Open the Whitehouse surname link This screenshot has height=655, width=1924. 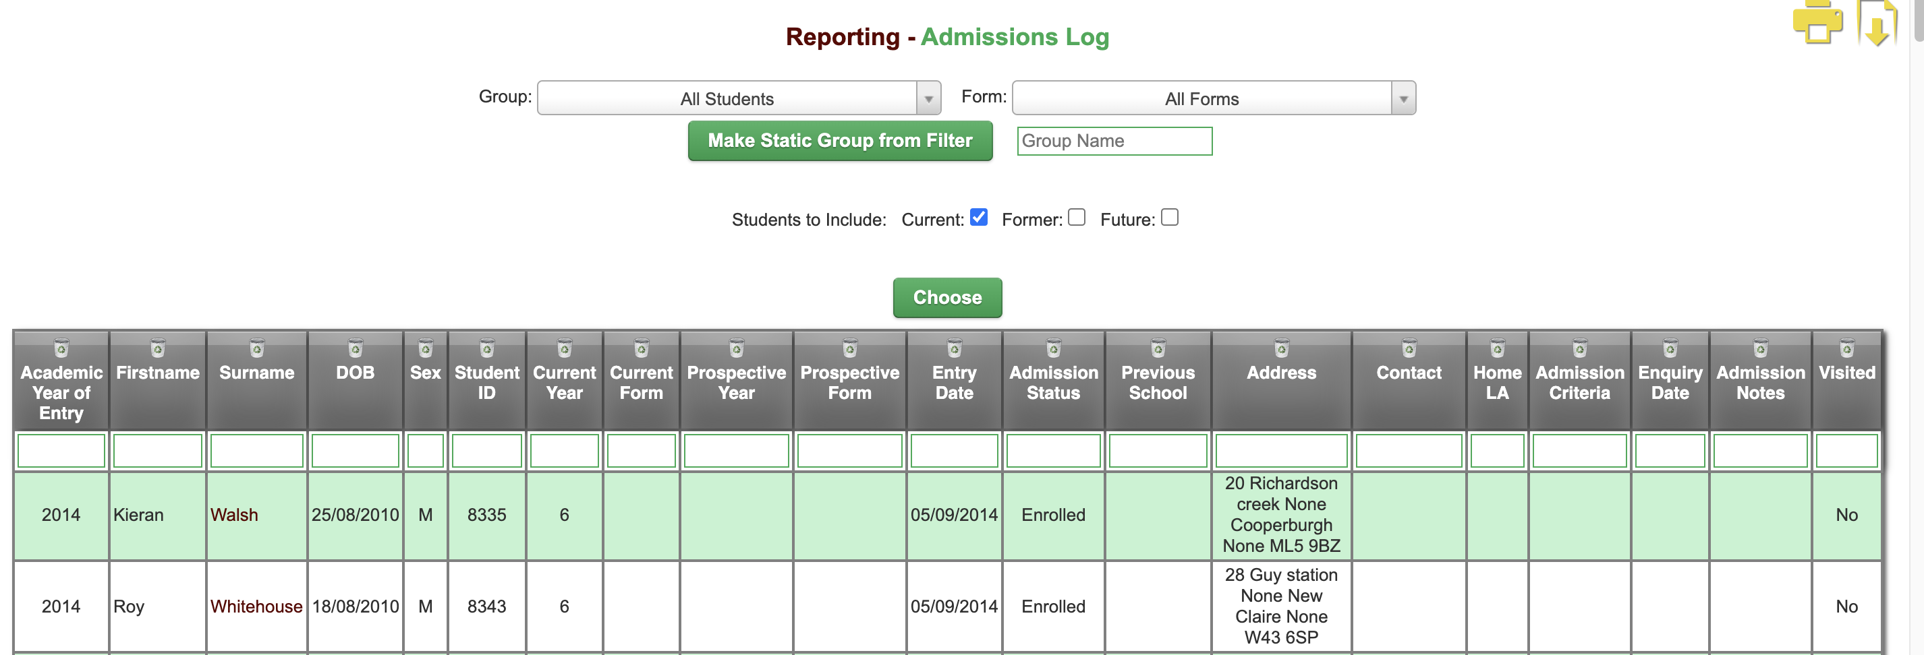256,606
